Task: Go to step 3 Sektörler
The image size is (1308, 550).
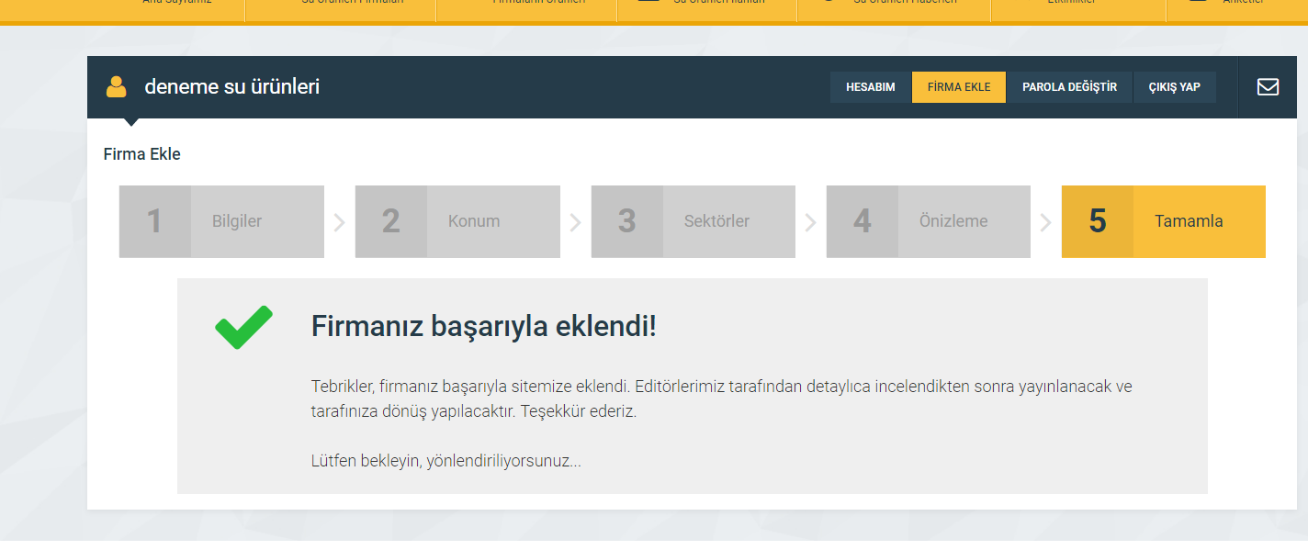Action: coord(693,221)
